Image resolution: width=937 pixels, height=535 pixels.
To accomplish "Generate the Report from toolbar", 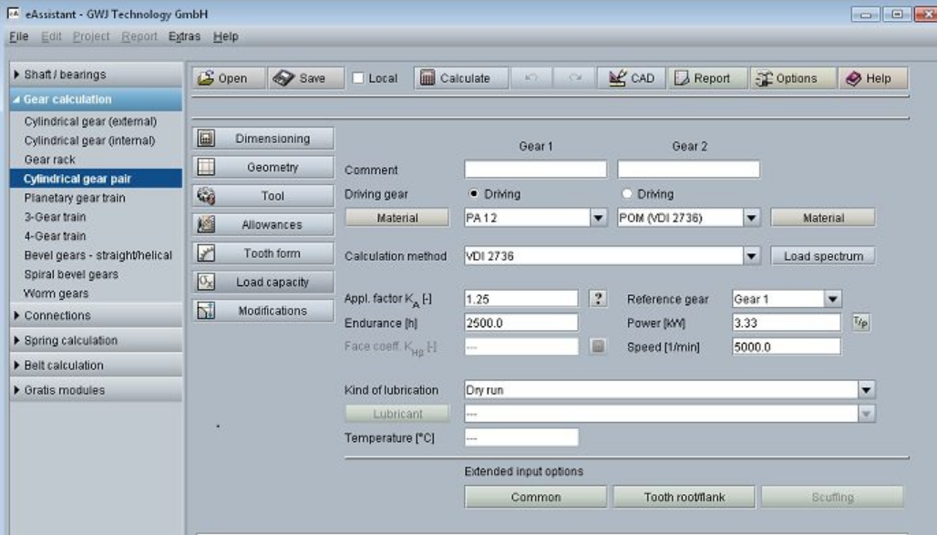I will [702, 78].
